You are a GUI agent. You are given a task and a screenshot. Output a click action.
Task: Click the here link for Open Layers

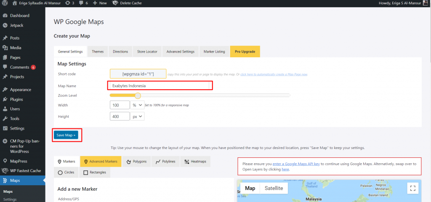tap(285, 170)
